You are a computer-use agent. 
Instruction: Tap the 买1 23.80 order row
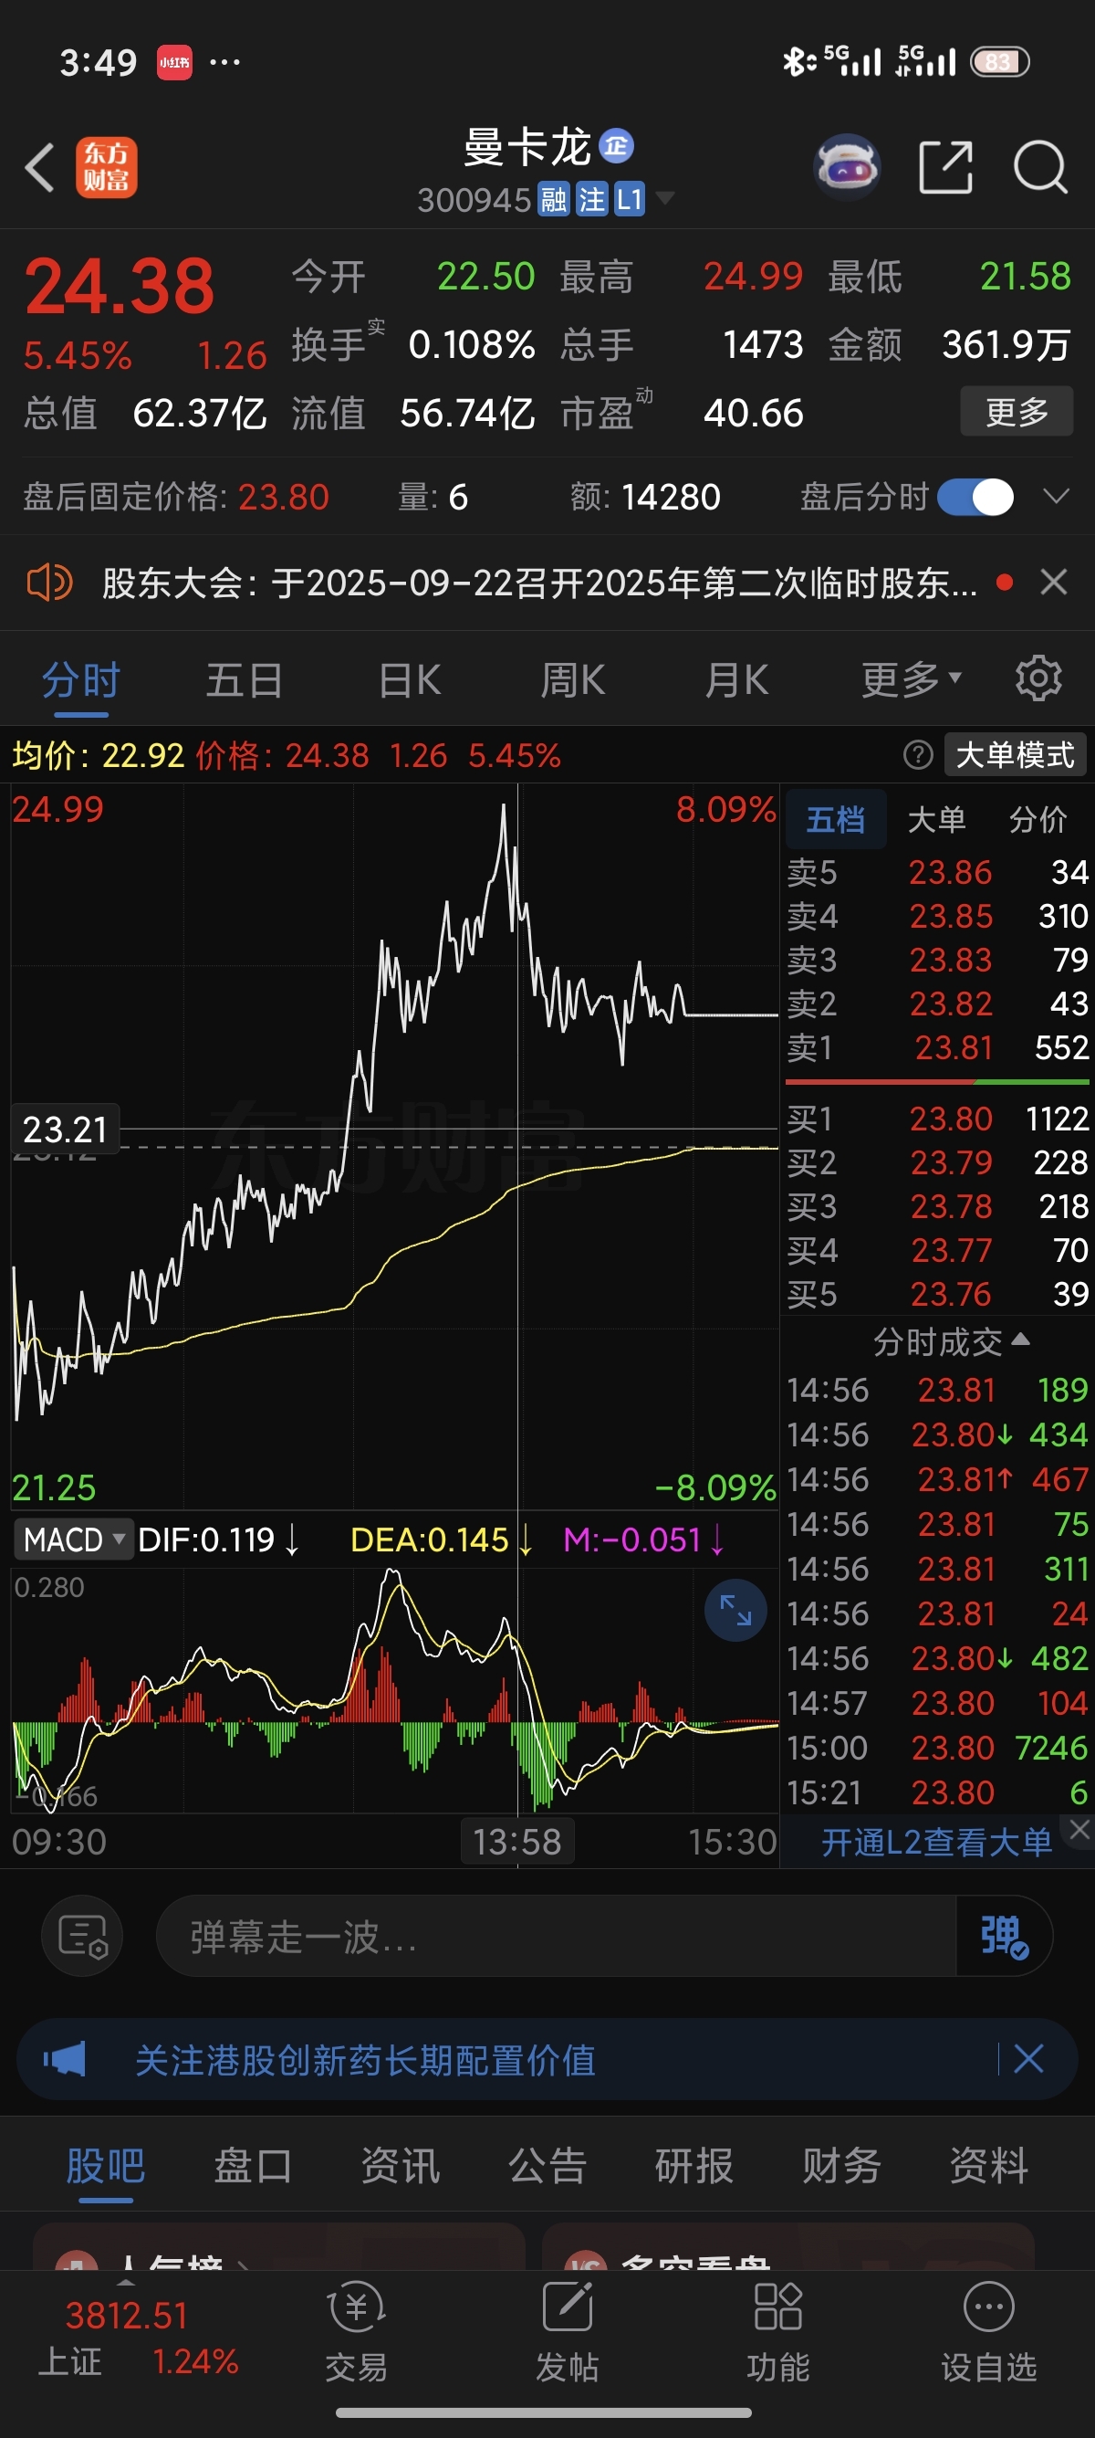pyautogui.click(x=937, y=1119)
